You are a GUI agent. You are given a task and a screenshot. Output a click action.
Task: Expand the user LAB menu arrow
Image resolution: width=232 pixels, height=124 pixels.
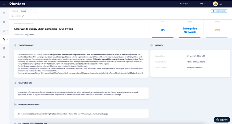(224, 4)
